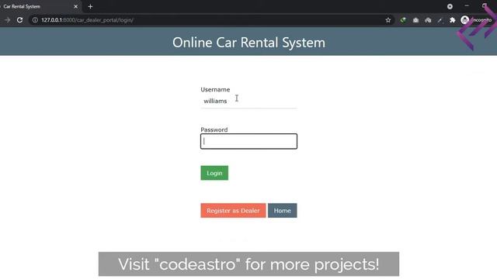Close the Car Rental System tab

(76, 6)
